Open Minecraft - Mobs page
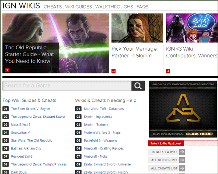 (x=96, y=156)
